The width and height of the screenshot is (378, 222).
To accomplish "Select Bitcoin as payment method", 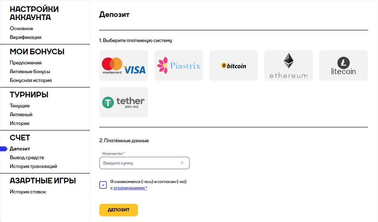I will (x=233, y=66).
